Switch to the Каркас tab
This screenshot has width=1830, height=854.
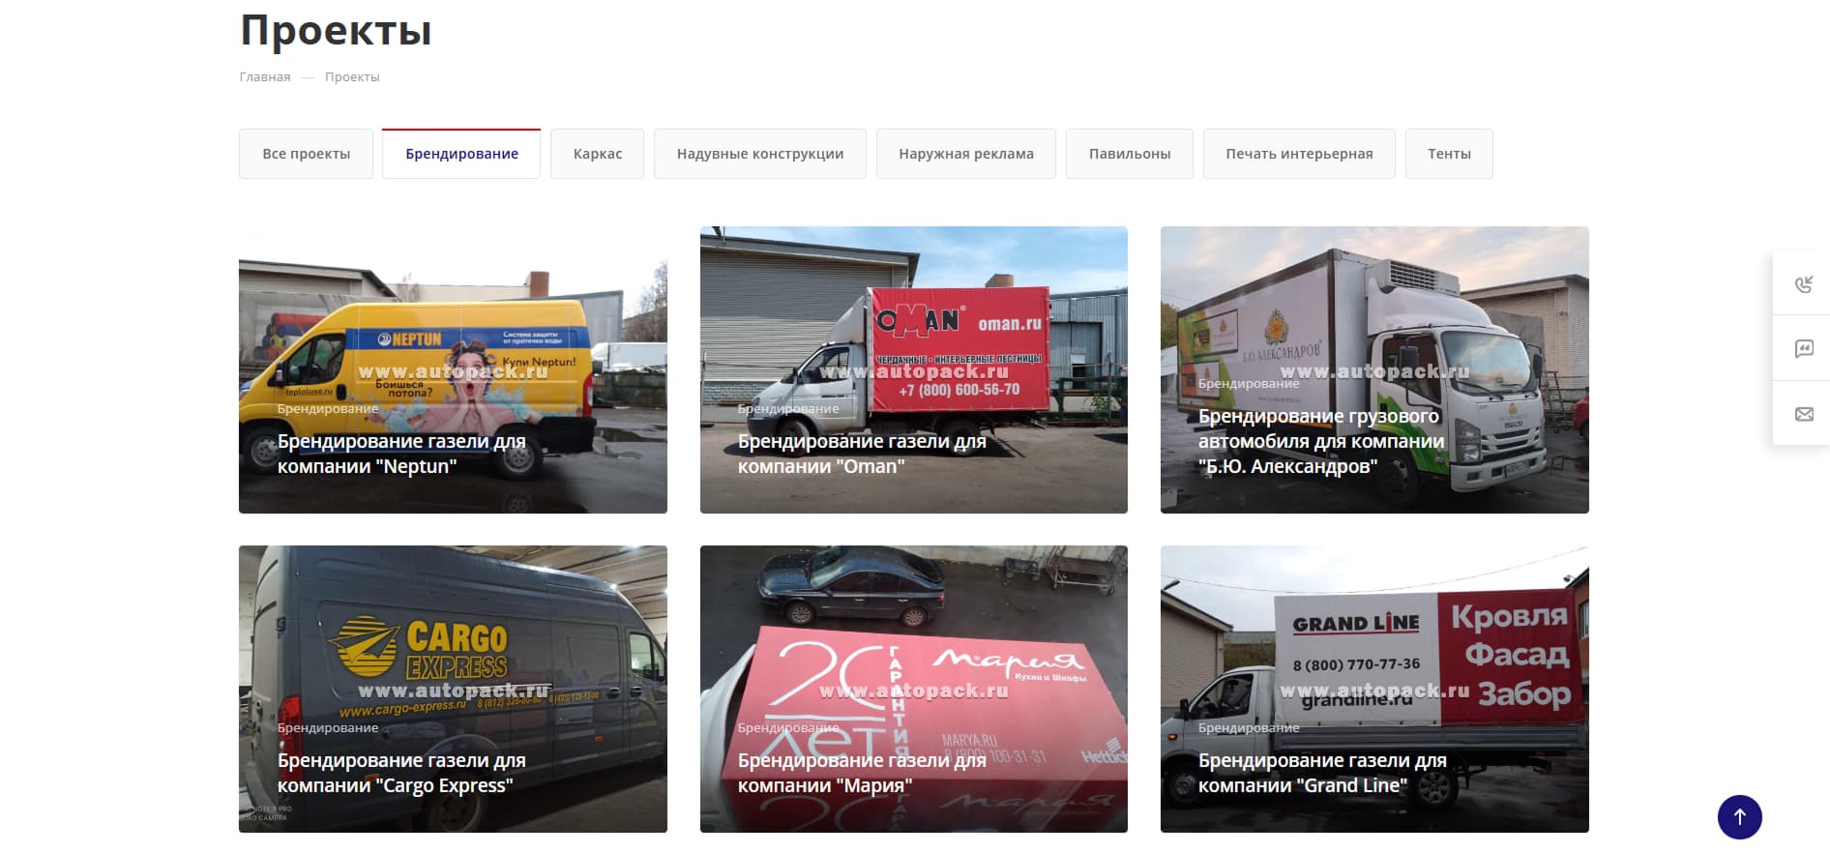tap(597, 154)
